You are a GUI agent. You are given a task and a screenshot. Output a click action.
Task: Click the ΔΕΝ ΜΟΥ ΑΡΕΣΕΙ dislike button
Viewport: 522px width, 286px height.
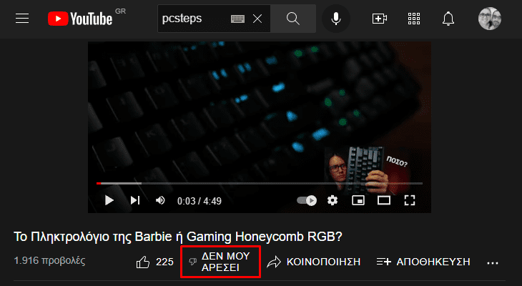[x=220, y=262]
